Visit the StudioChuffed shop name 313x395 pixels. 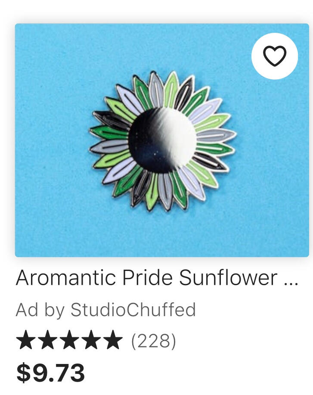pyautogui.click(x=133, y=309)
